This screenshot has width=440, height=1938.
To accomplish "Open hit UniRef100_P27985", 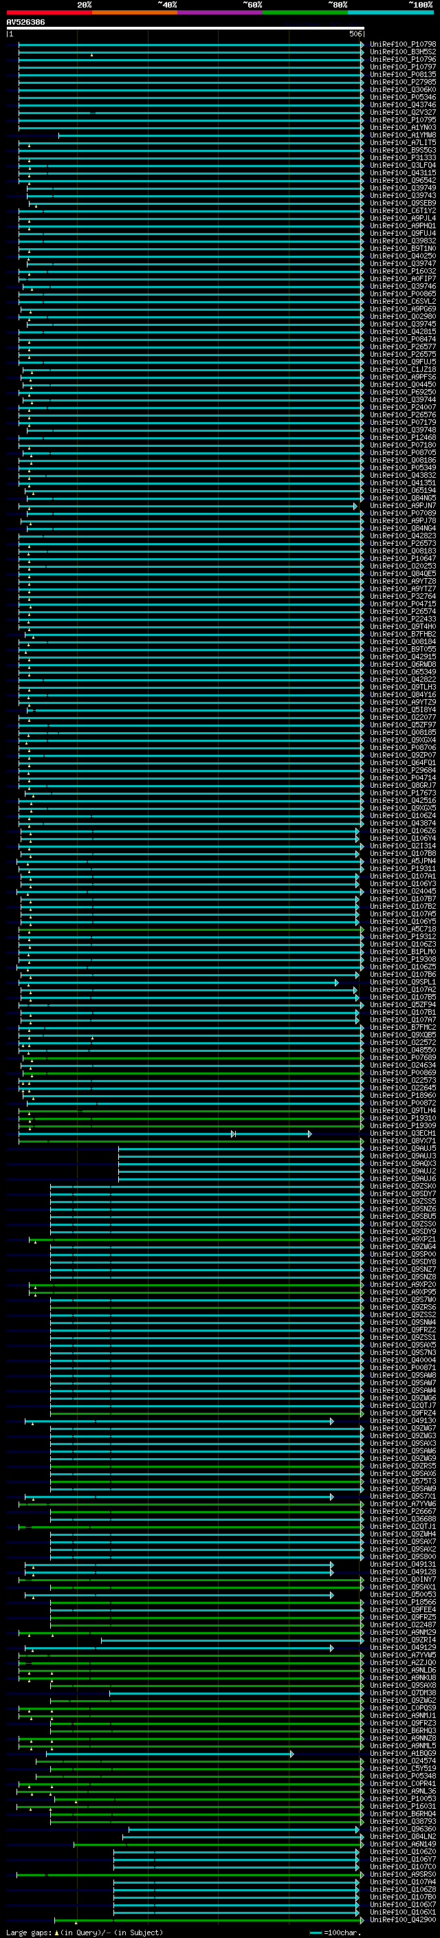I will [403, 82].
